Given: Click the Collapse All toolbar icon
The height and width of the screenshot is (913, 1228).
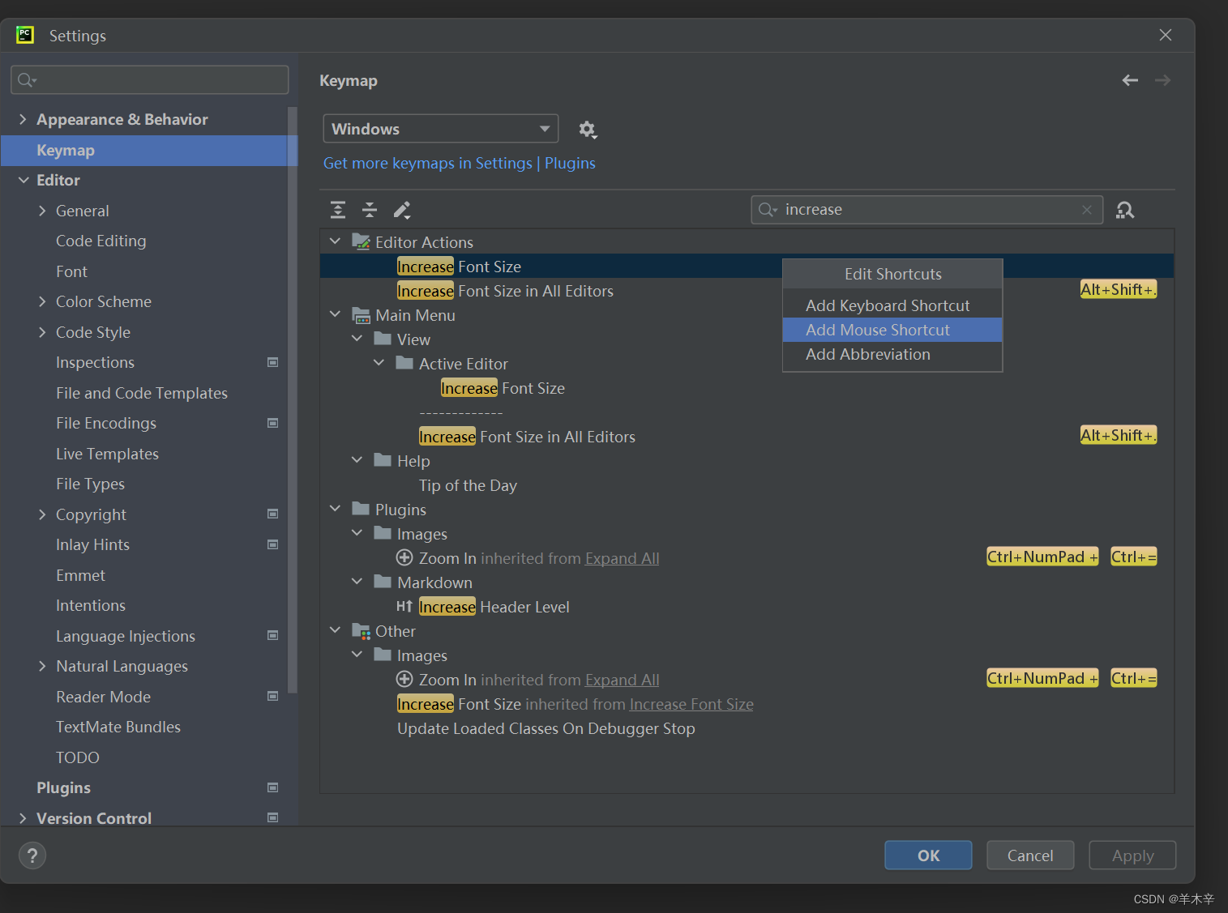Looking at the screenshot, I should pyautogui.click(x=370, y=210).
